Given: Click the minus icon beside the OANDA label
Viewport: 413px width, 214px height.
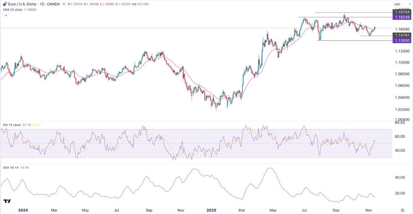Looking at the screenshot, I should (63, 4).
